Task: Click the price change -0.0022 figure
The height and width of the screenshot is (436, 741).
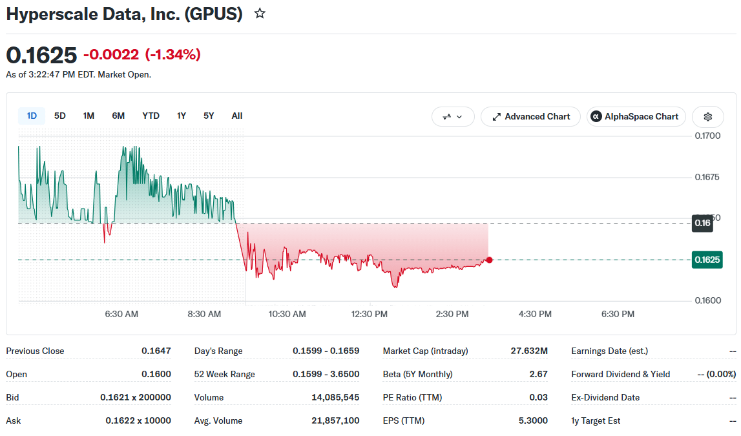Action: pyautogui.click(x=111, y=54)
